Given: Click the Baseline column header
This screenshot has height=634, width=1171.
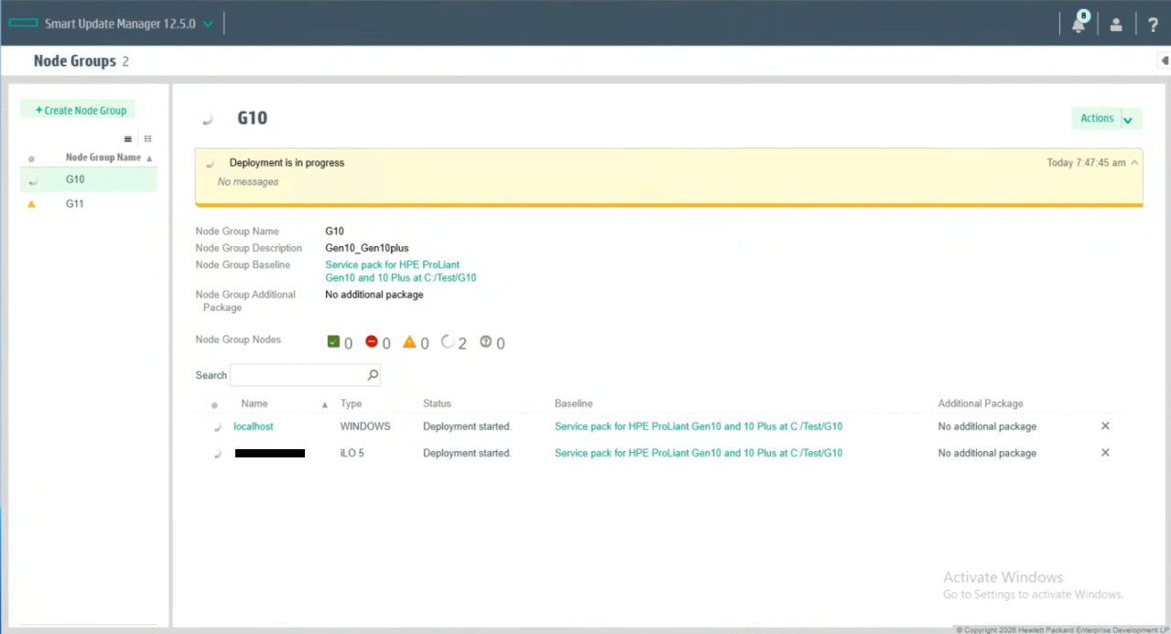Looking at the screenshot, I should (573, 403).
